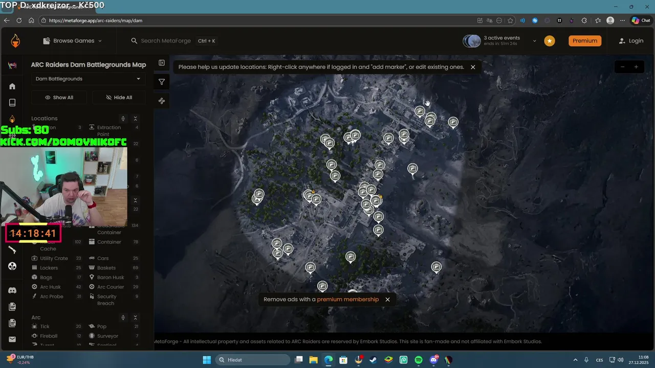Viewport: 655px width, 368px height.
Task: Open Steam from the taskbar
Action: pos(374,360)
